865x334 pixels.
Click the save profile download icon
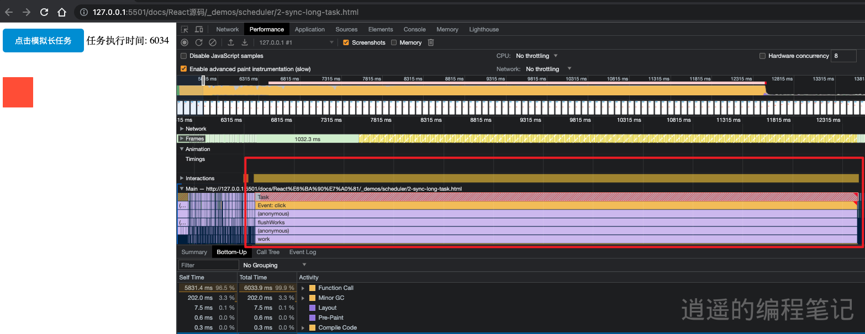click(245, 42)
